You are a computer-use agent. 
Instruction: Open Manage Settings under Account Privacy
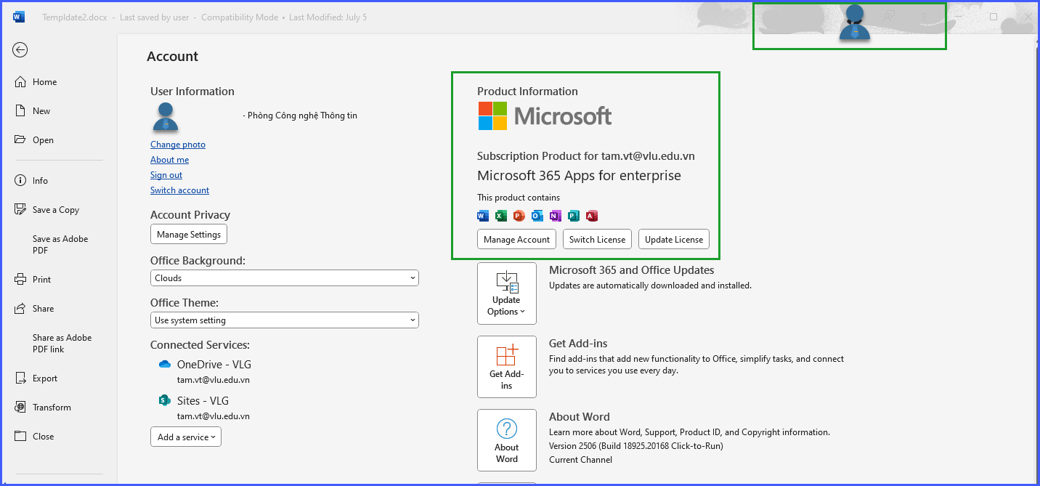[x=189, y=235]
